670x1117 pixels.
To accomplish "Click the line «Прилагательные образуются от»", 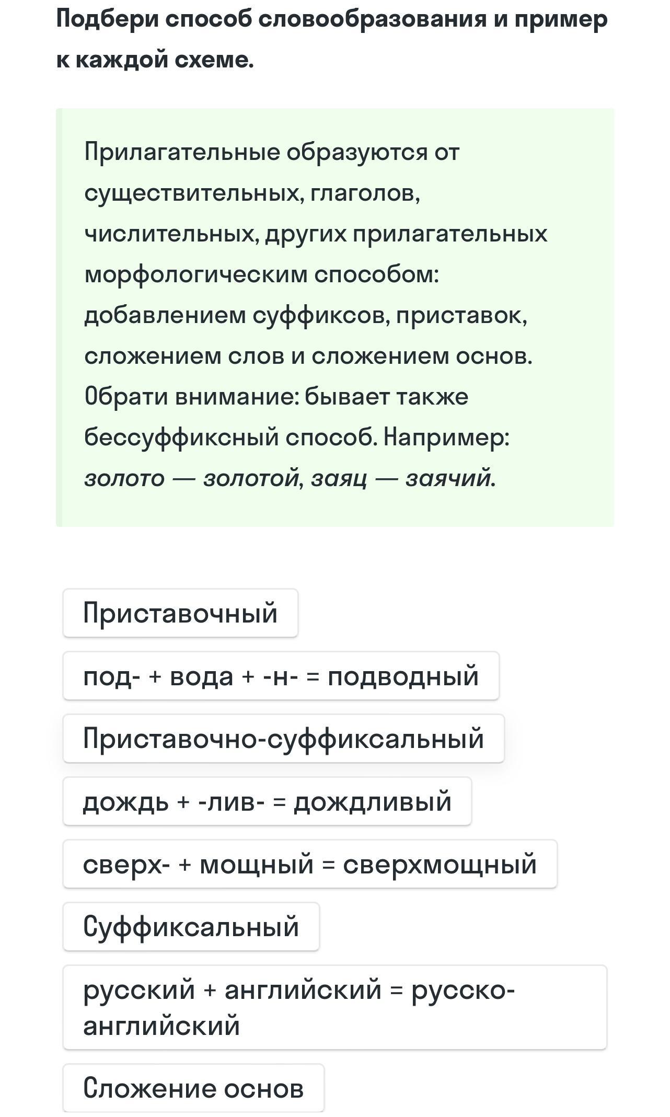I will point(272,152).
